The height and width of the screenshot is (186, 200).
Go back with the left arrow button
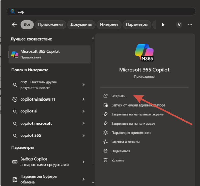14,25
